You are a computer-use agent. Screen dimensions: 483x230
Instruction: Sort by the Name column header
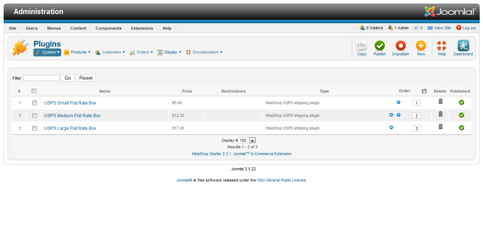[x=105, y=91]
